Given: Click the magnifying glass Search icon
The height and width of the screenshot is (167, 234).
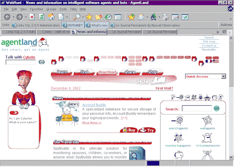Looking at the screenshot, I should [x=77, y=17].
